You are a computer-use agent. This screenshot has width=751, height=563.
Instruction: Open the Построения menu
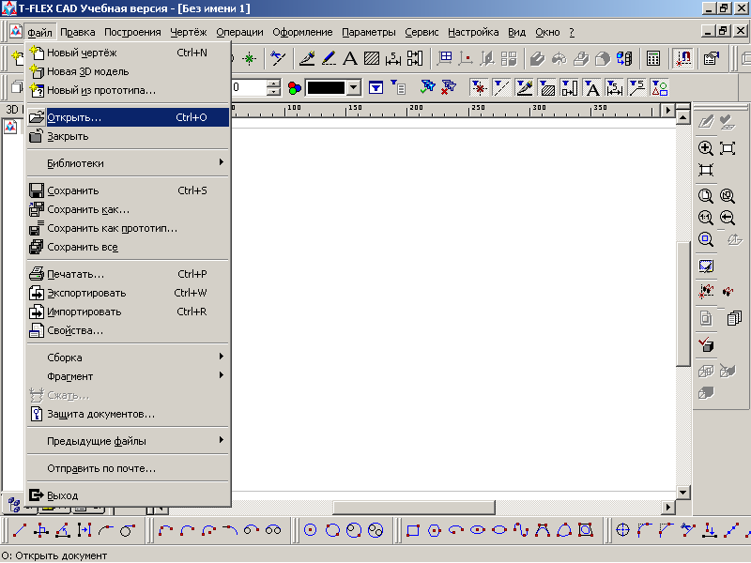click(x=132, y=32)
